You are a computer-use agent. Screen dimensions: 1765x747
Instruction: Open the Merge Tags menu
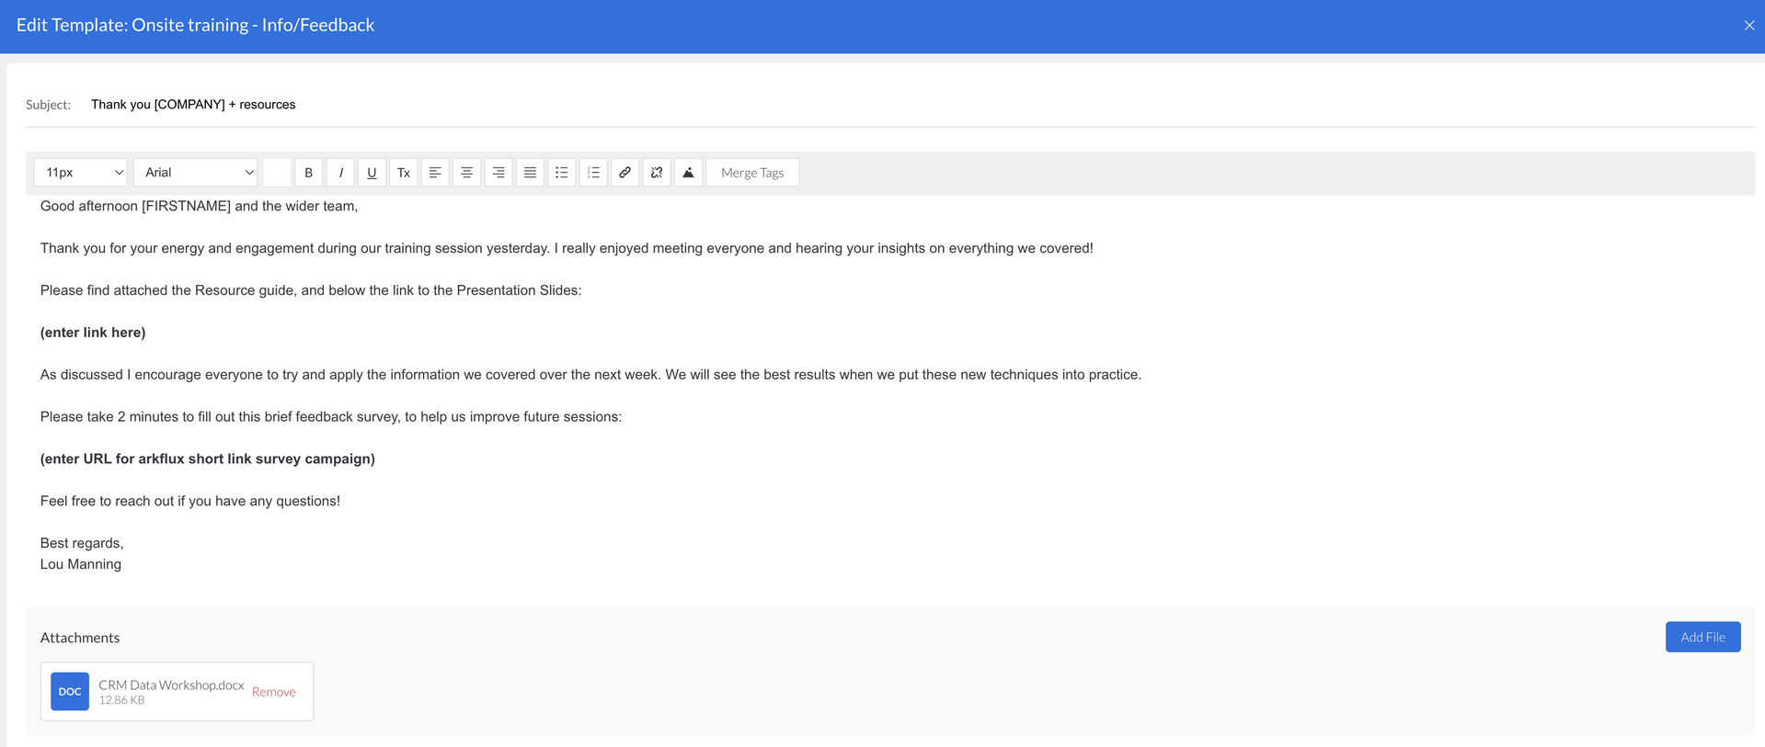tap(751, 173)
